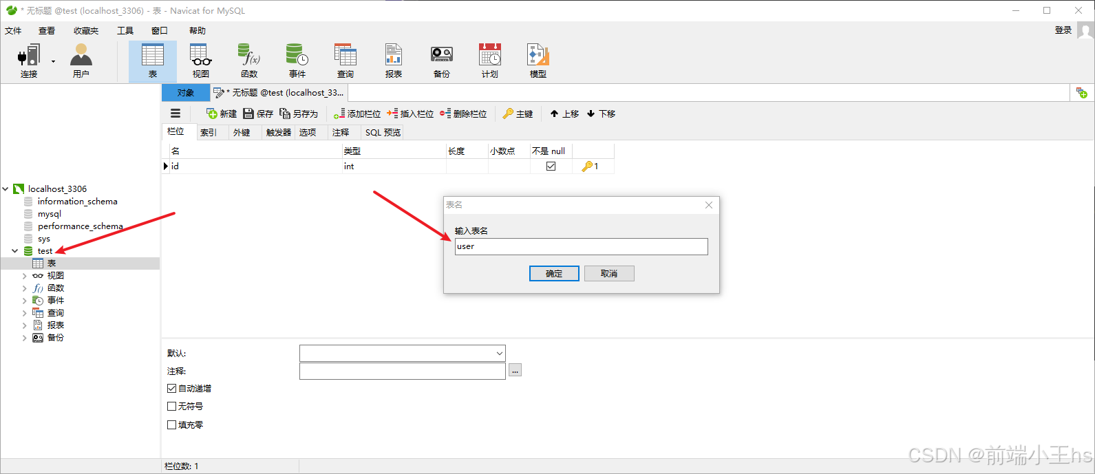The image size is (1095, 474).
Task: Select performance_schema database in tree
Action: point(80,226)
